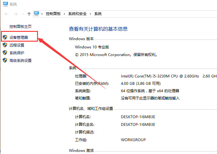Click the 计算机描述 label
The image size is (217, 154).
[x=85, y=132]
